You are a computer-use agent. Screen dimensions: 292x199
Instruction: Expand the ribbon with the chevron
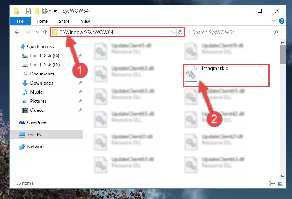tap(273, 21)
